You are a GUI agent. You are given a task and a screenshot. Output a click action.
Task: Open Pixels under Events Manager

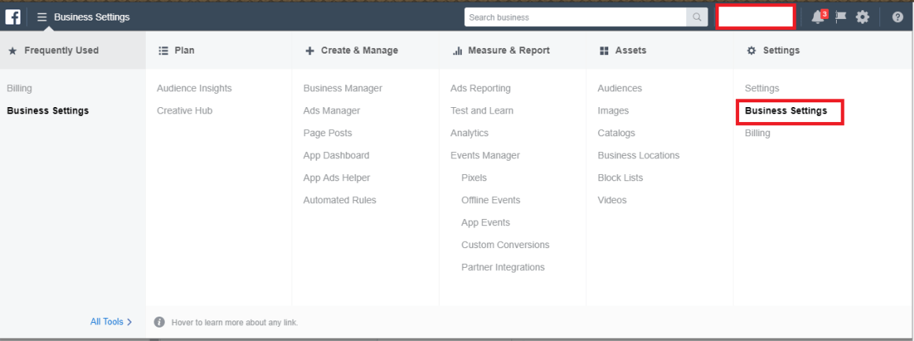[x=474, y=178]
